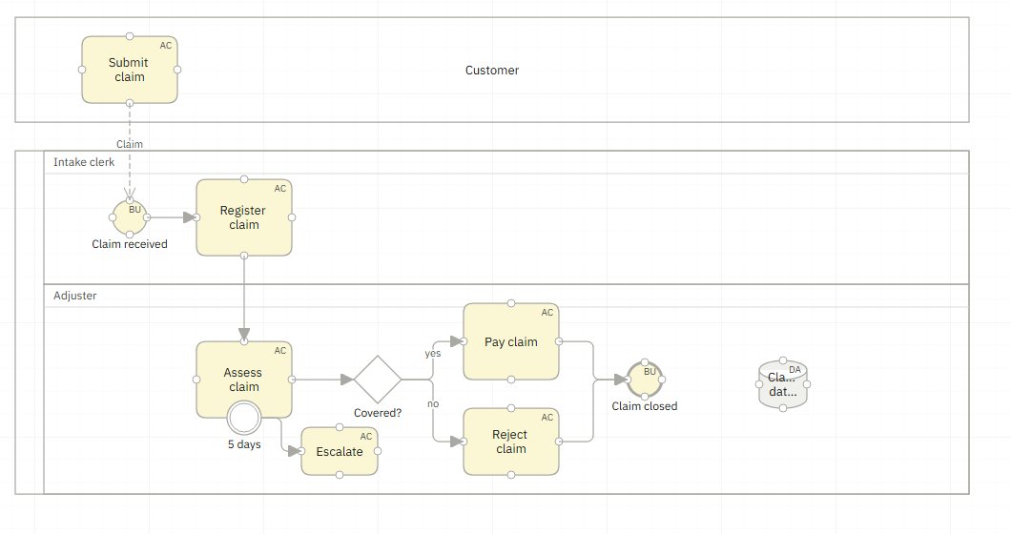Click the yes branch label
This screenshot has width=1011, height=534.
[x=433, y=354]
